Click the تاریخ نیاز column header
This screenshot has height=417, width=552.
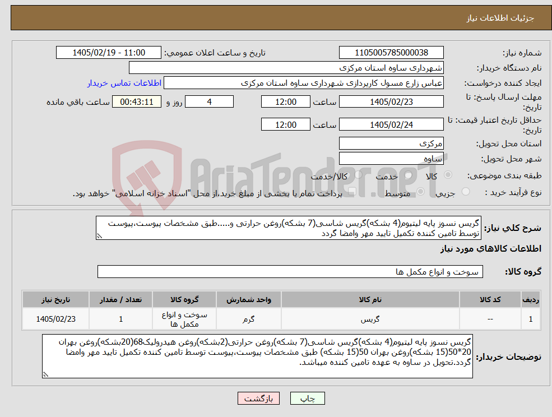pyautogui.click(x=55, y=299)
